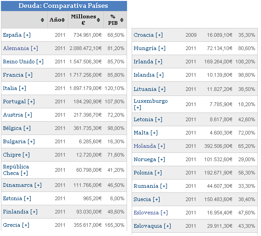Sort table by Año column arrows

(63, 20)
